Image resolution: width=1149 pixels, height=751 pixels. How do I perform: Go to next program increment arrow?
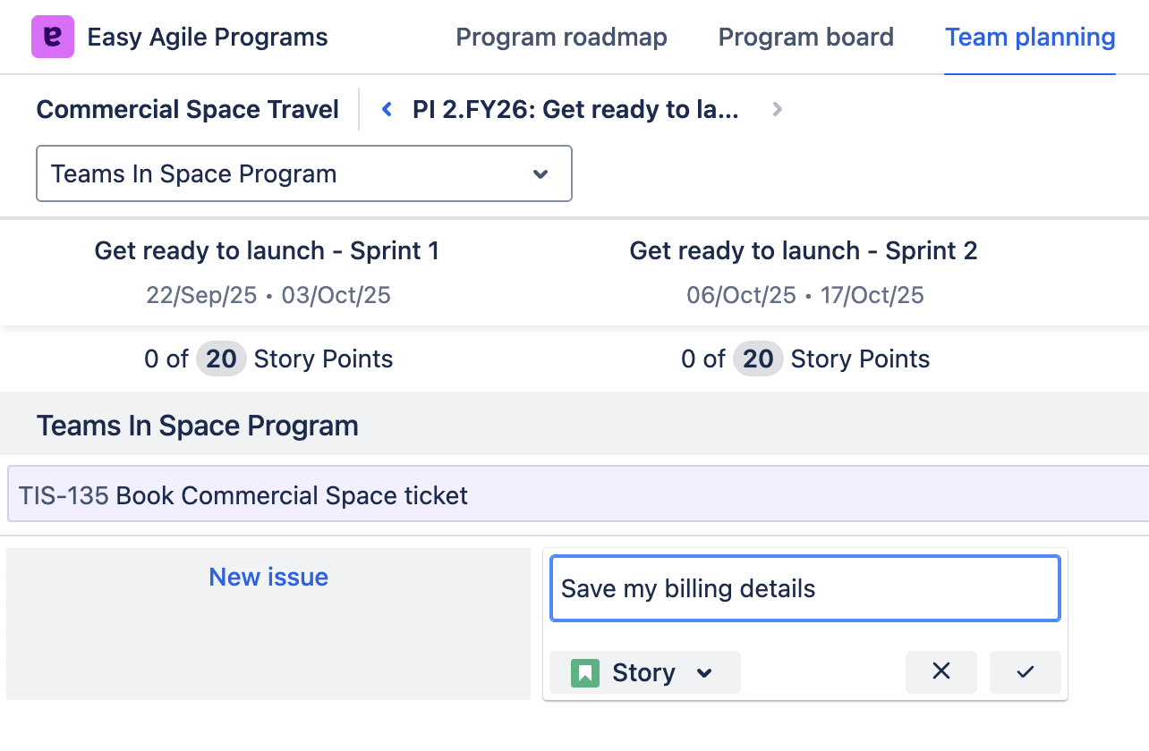(x=777, y=109)
